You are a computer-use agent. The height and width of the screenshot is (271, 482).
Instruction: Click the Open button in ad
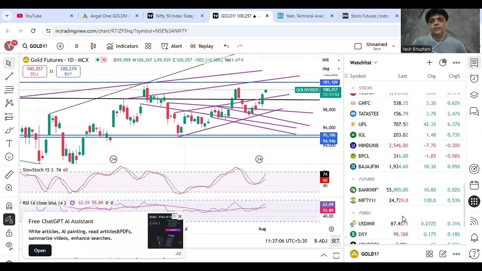(40, 250)
